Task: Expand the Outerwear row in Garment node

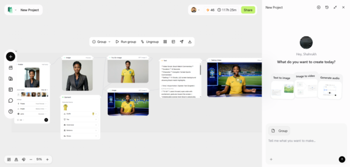Action: [80, 125]
